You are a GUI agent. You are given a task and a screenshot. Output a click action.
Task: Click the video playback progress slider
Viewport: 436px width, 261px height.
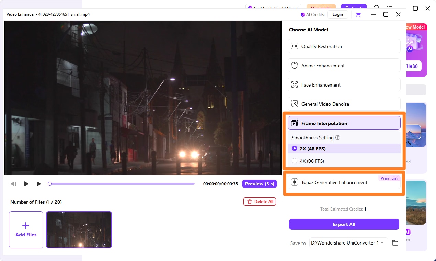(122, 184)
